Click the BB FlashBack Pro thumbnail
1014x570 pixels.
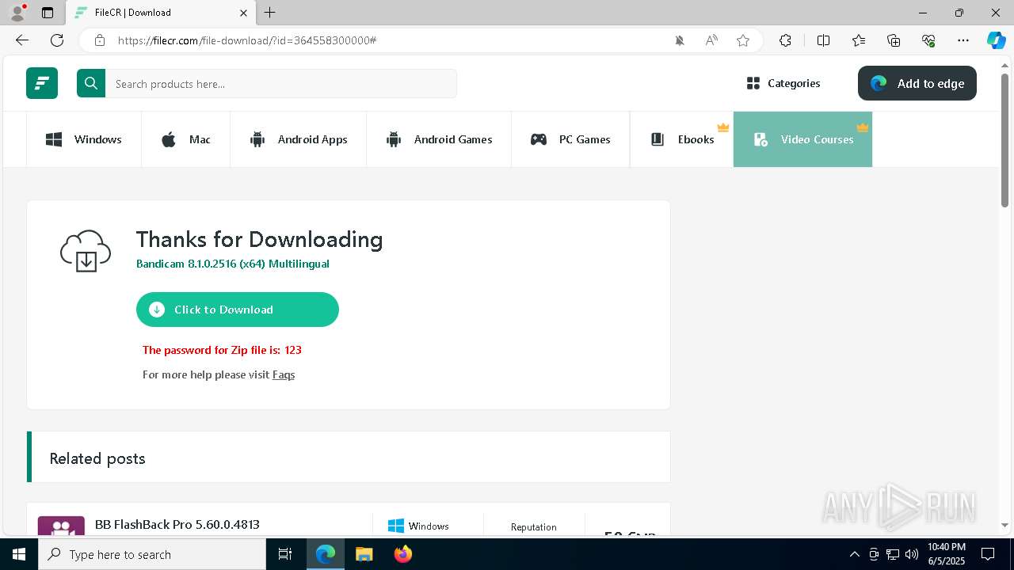click(x=61, y=526)
